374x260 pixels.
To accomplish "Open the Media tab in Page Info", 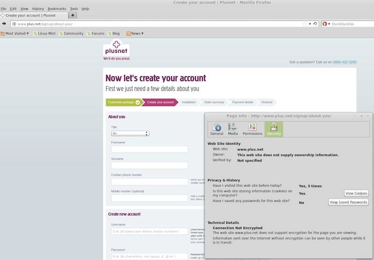I will tap(233, 129).
